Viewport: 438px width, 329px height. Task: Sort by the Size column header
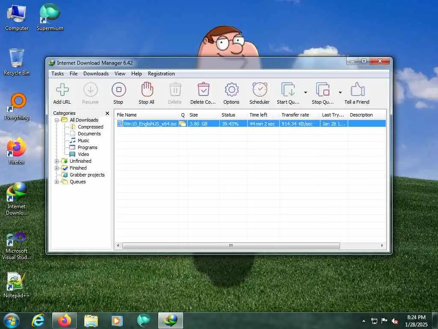203,115
